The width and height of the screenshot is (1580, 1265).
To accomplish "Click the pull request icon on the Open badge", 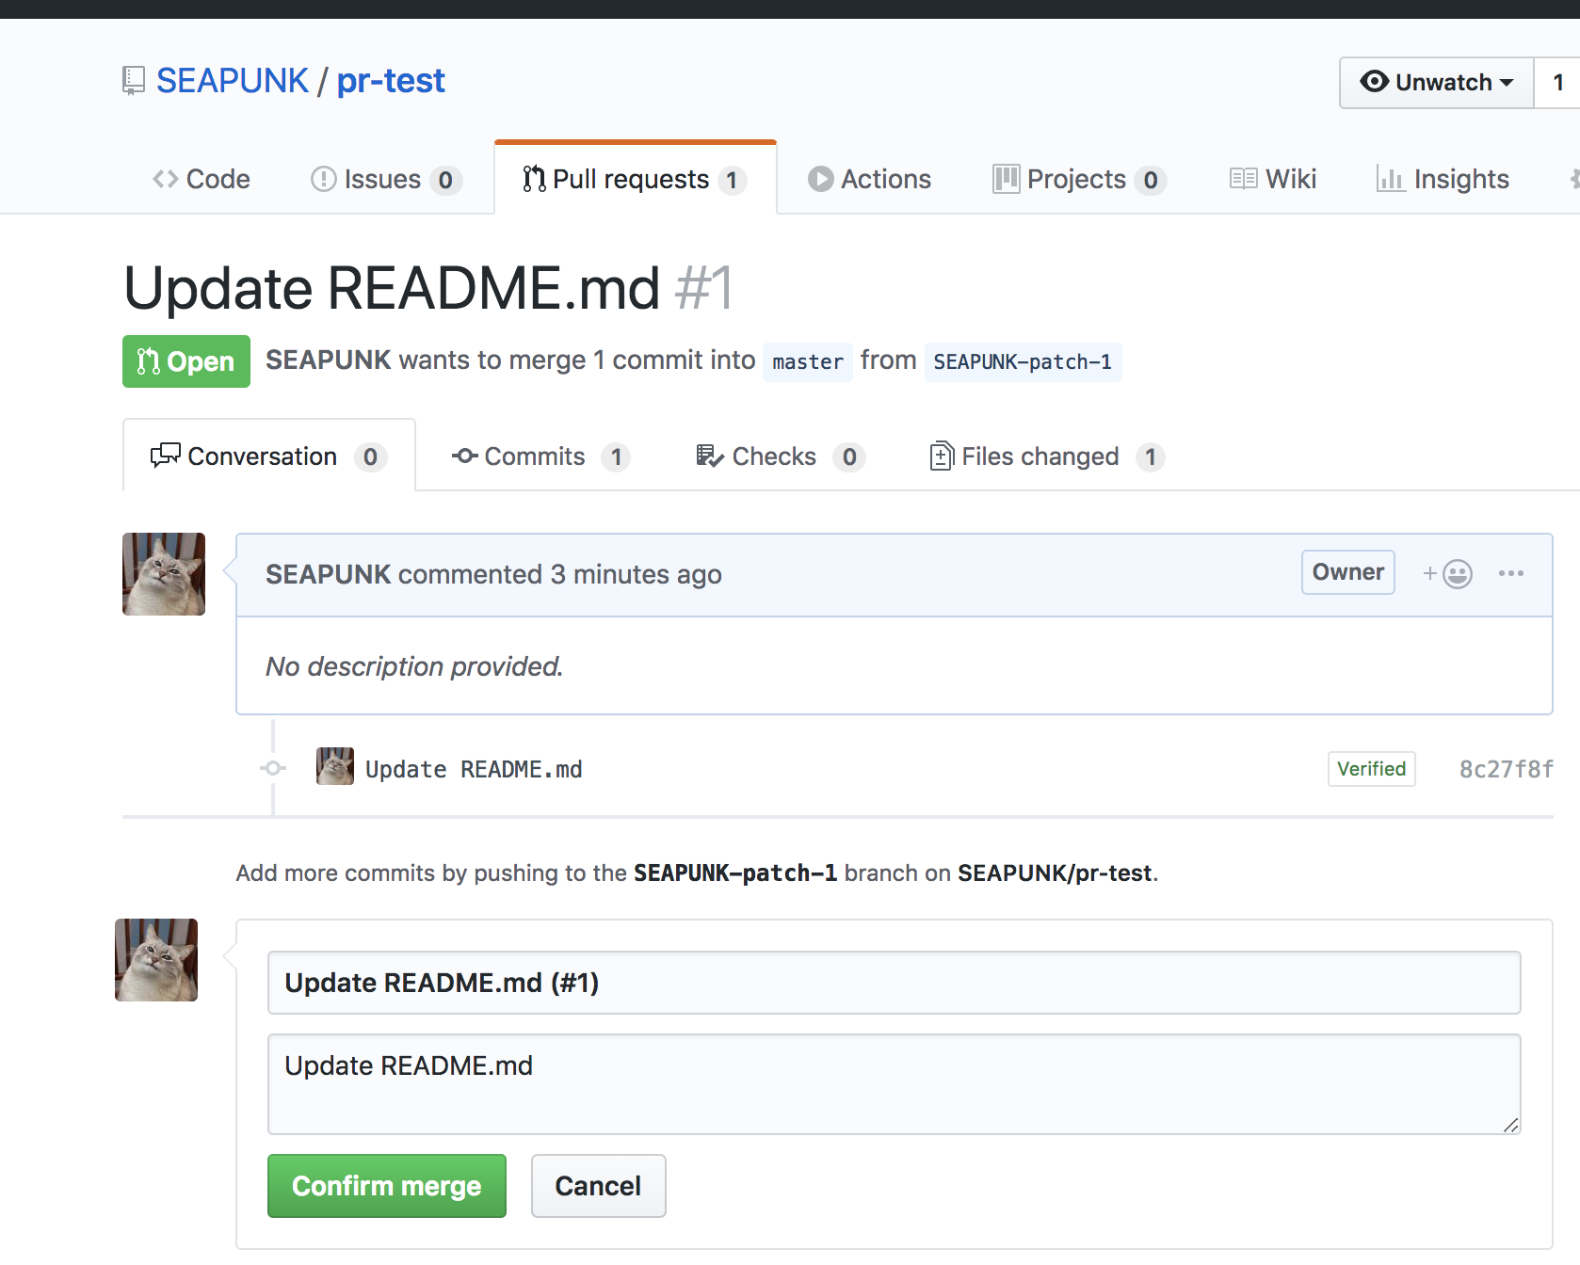I will click(149, 360).
